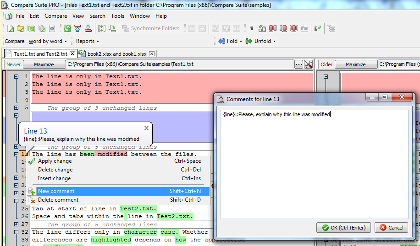Switch to book2.xlsx and book1.xlsx tab
This screenshot has height=246, width=420.
click(x=117, y=53)
